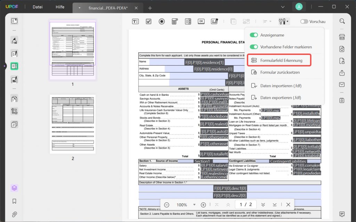Open the Datei menu
This screenshot has height=222, width=356.
(38, 7)
